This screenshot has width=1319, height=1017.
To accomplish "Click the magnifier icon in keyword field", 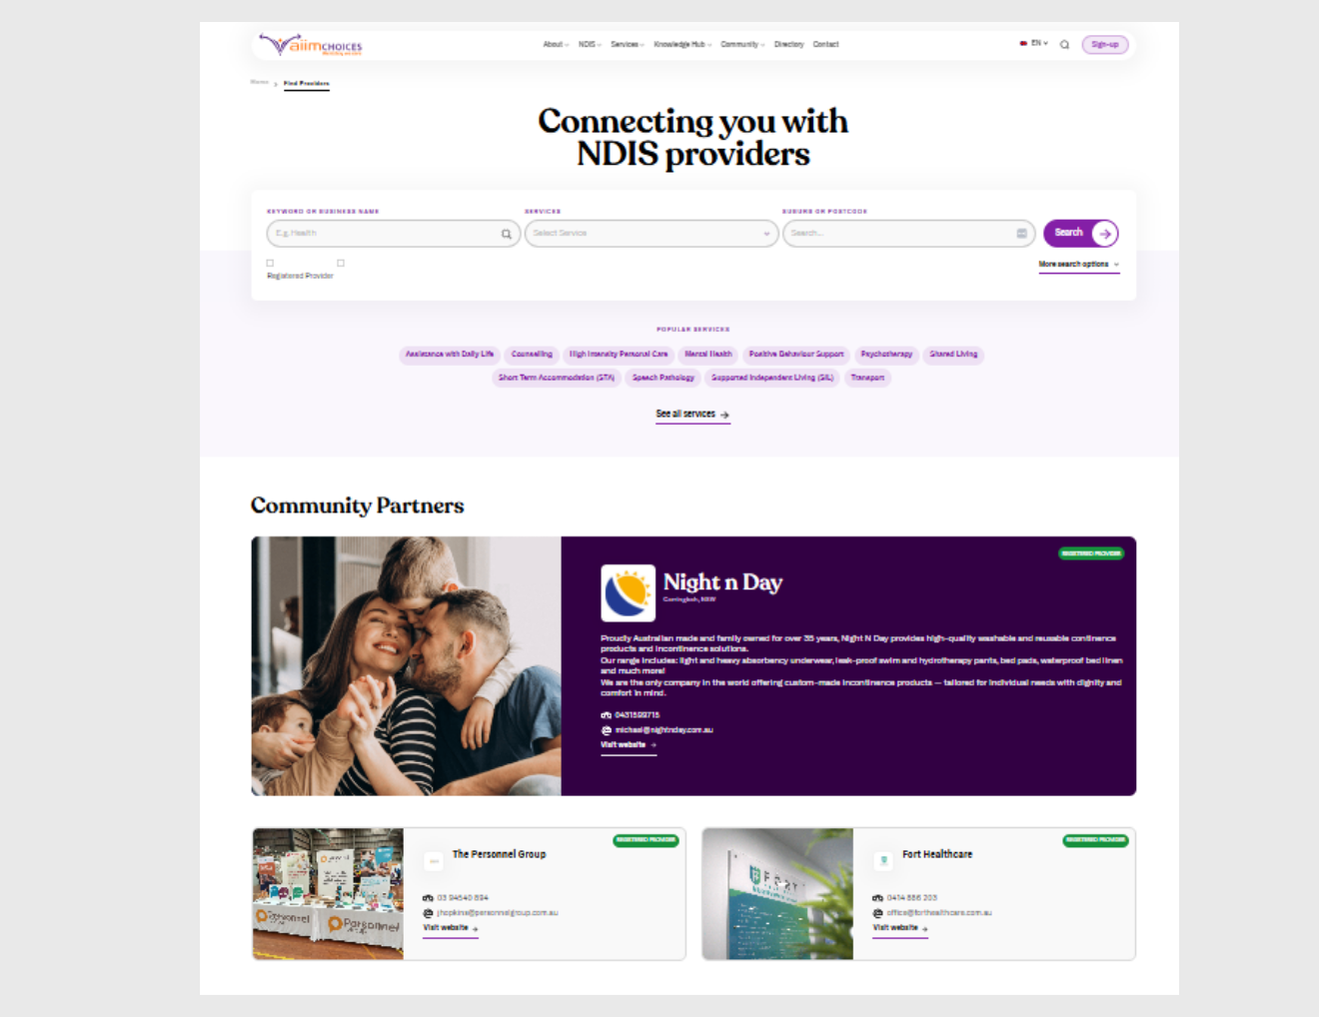I will pos(506,234).
